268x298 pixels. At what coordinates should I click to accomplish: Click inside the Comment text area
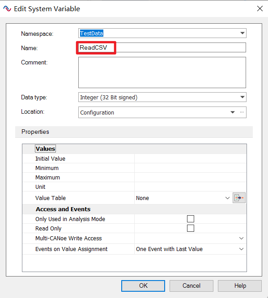[x=162, y=72]
